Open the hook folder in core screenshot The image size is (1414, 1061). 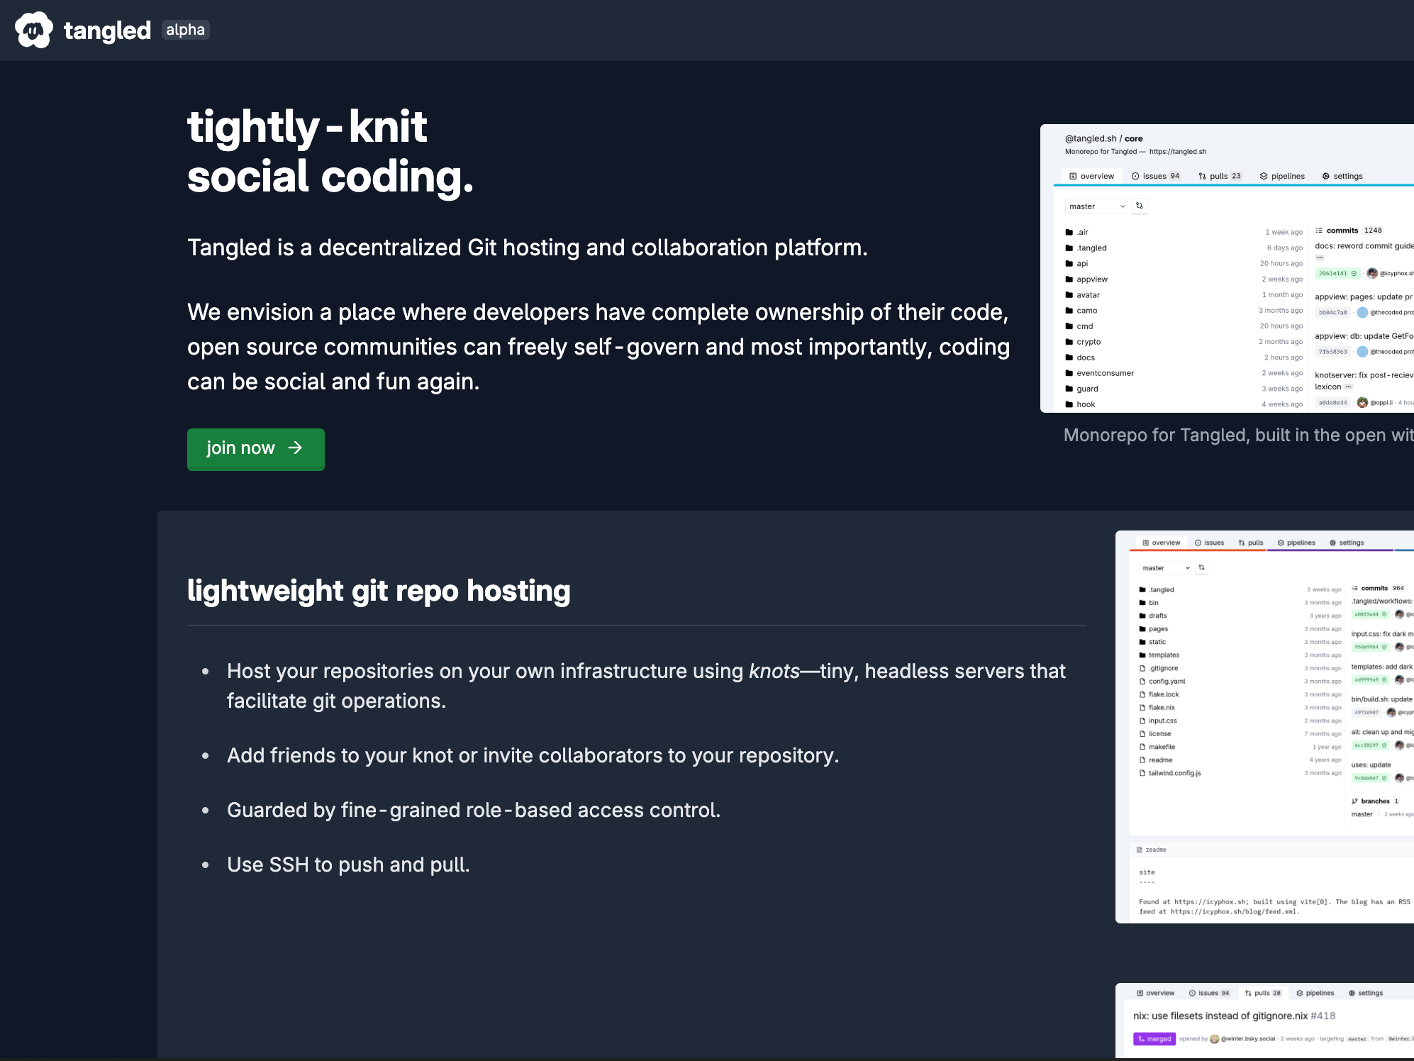point(1080,404)
